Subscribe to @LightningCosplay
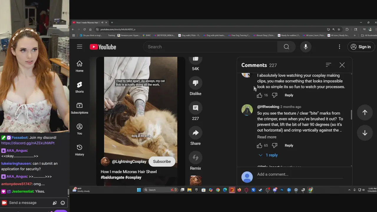This screenshot has width=377, height=212. coord(162,161)
